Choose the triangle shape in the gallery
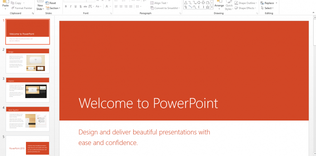Image resolution: width=316 pixels, height=156 pixels. click(185, 3)
